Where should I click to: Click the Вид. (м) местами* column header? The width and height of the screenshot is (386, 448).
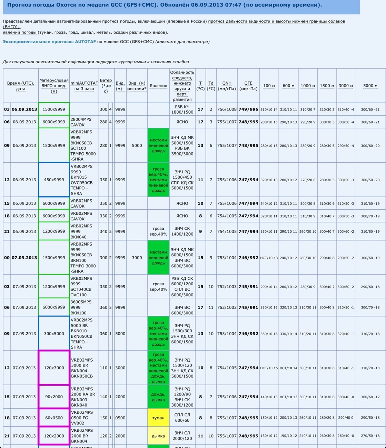137,86
